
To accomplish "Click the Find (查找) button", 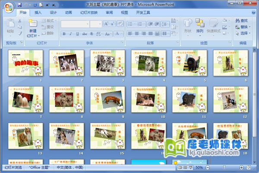I will 242,20.
